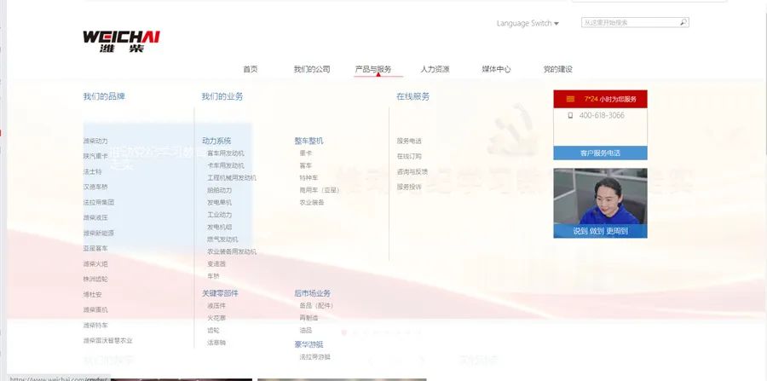The height and width of the screenshot is (381, 767).
Task: Select 客车用发动机 under 动力系统
Action: coord(226,153)
